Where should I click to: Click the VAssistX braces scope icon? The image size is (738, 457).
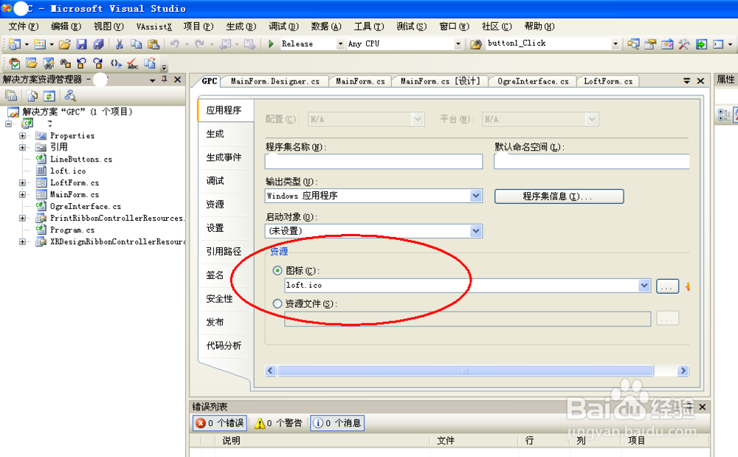click(116, 63)
